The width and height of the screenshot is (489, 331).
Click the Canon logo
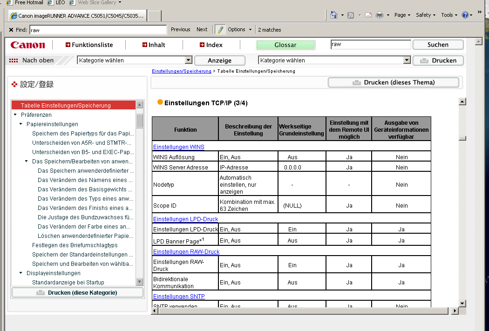28,45
